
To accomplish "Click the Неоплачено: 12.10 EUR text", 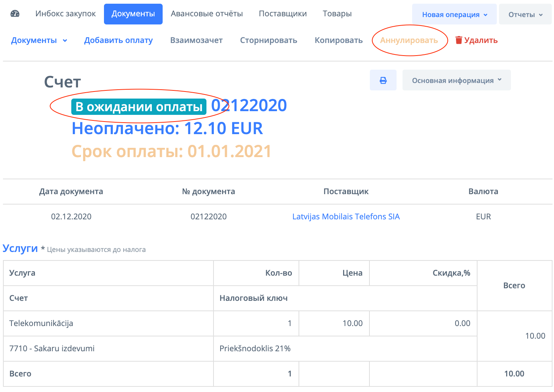I will 167,129.
